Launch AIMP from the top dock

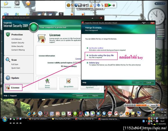coord(69,5)
